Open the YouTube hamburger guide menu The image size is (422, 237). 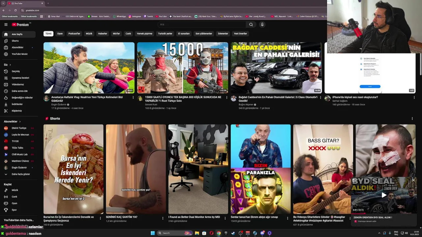coord(6,24)
